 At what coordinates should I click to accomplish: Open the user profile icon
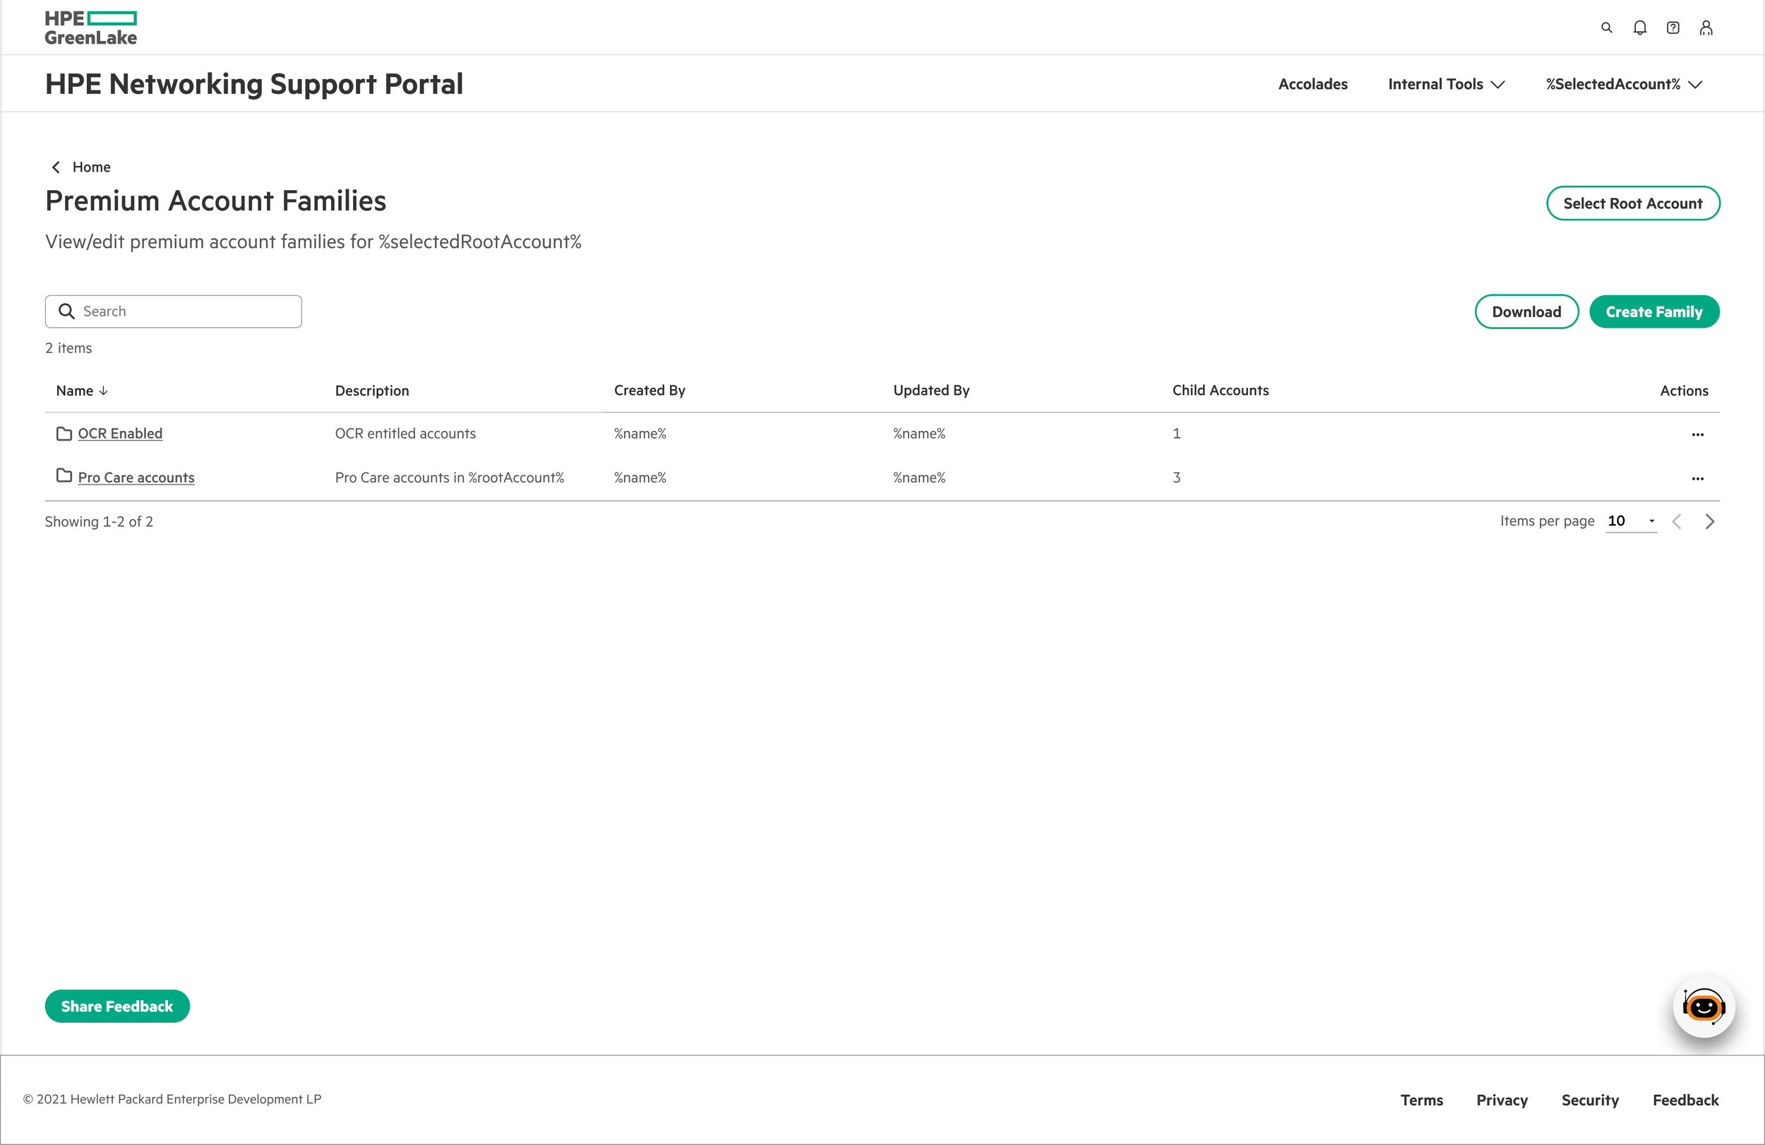[x=1706, y=28]
